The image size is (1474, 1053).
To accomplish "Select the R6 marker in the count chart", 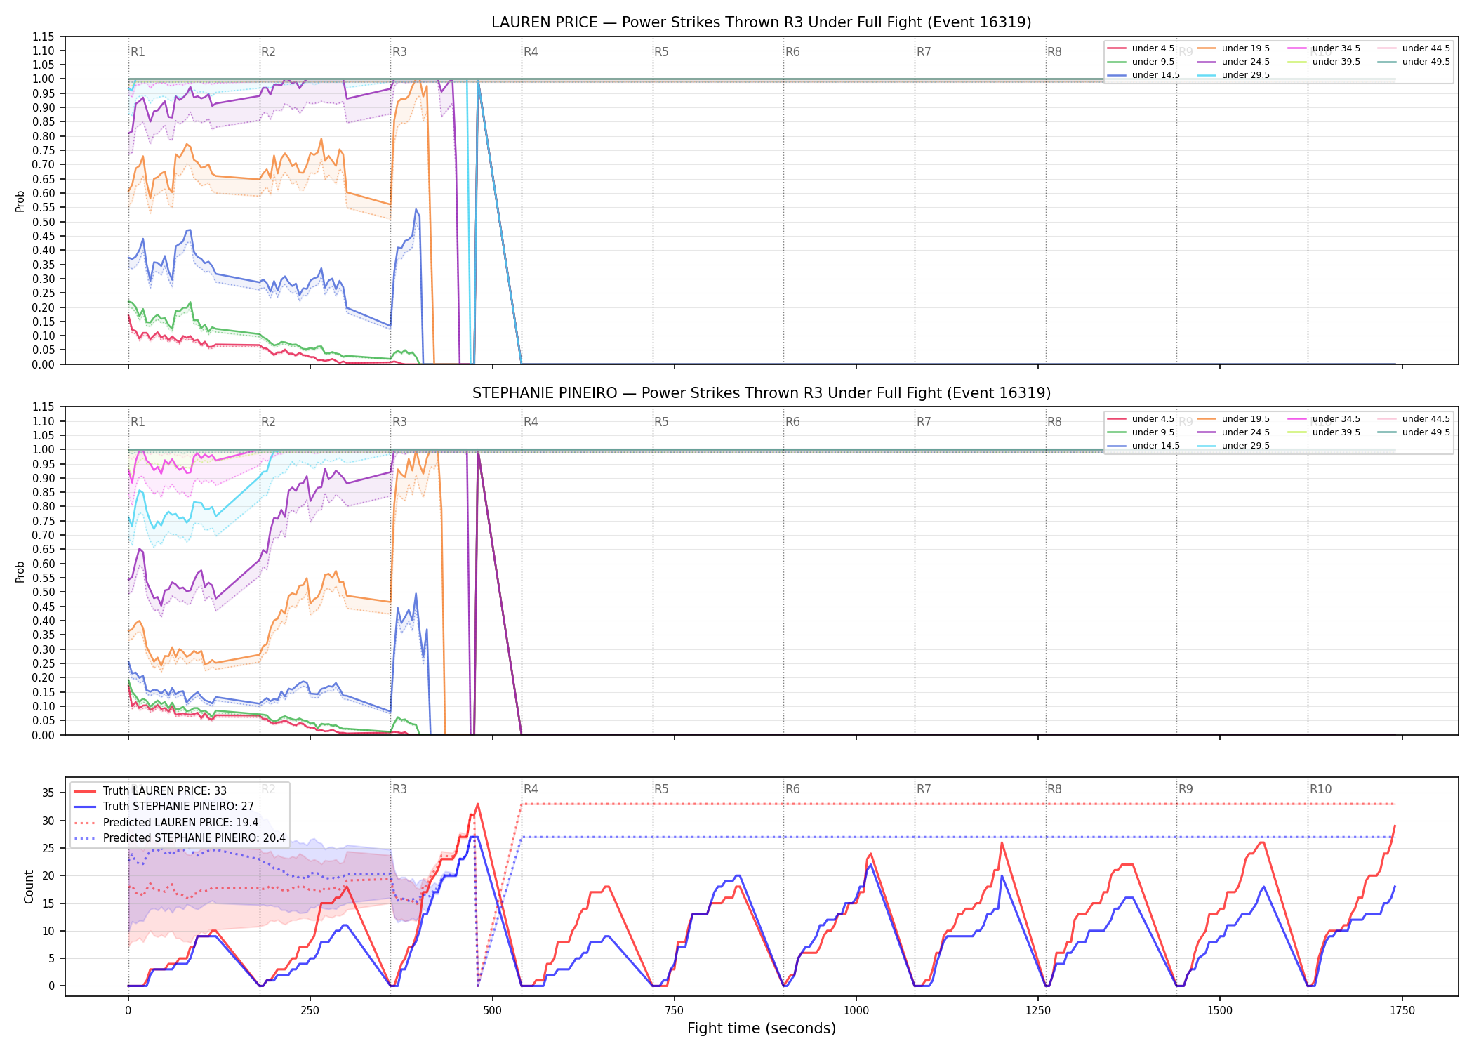I will tap(792, 789).
